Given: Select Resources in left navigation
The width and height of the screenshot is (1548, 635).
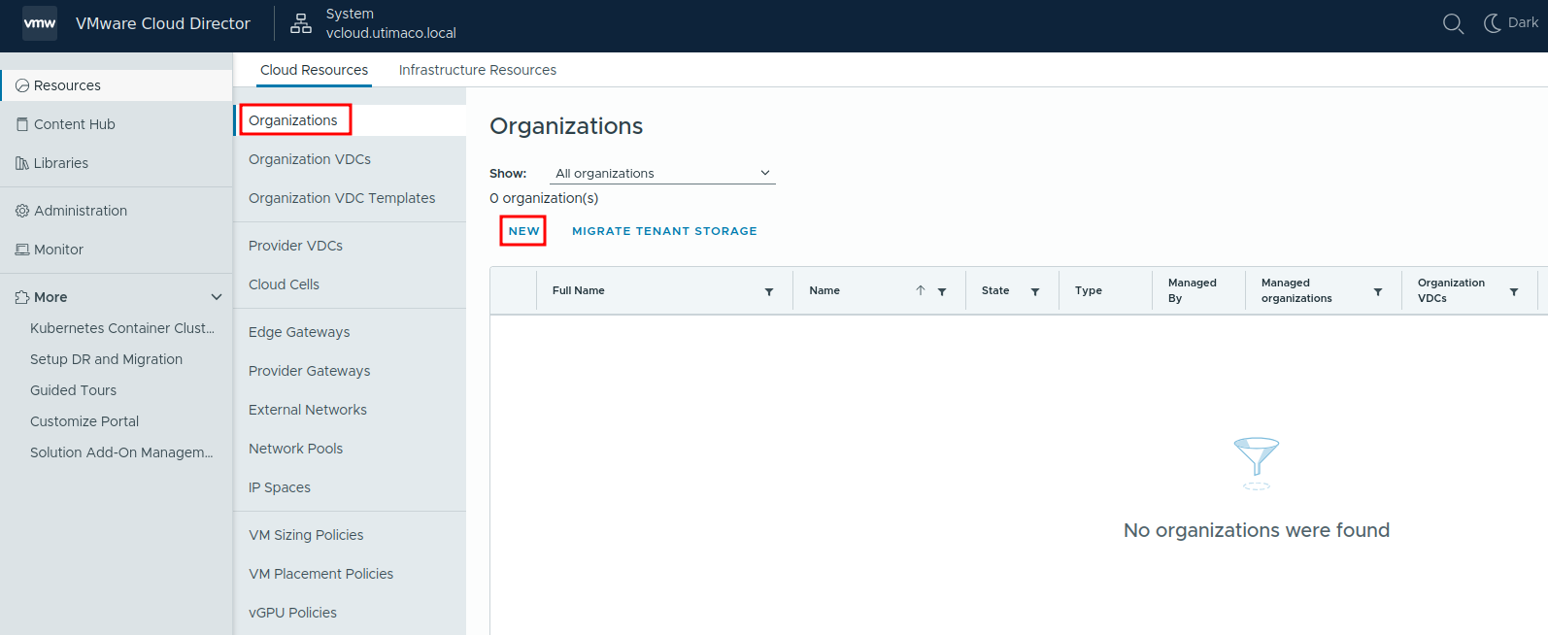Looking at the screenshot, I should pyautogui.click(x=117, y=85).
